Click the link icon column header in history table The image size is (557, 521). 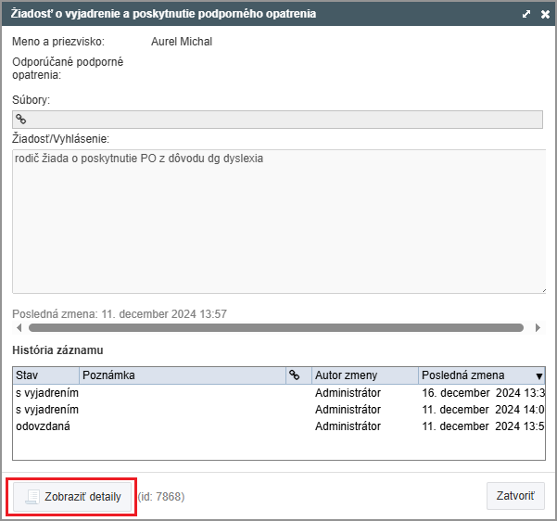[295, 375]
